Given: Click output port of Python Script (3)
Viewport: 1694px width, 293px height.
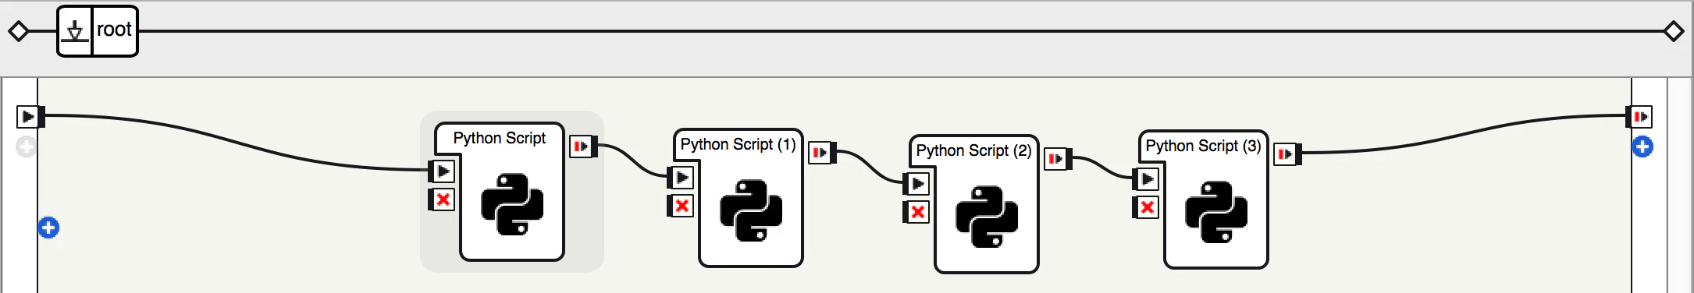Looking at the screenshot, I should (1287, 154).
